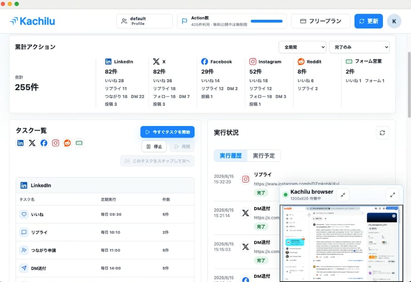Click the X icon in 累計アクション
This screenshot has height=282, width=411.
click(x=156, y=62)
